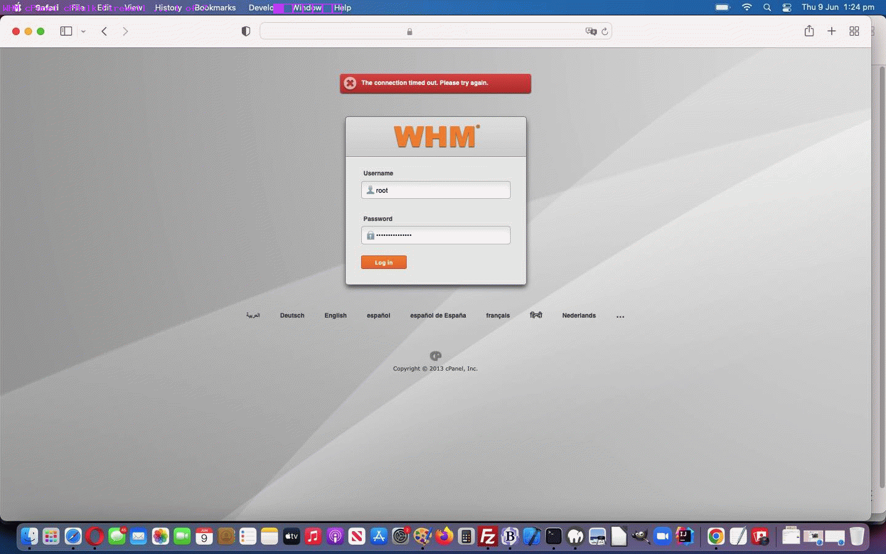886x554 pixels.
Task: Open Apple TV from the Dock
Action: (x=292, y=536)
